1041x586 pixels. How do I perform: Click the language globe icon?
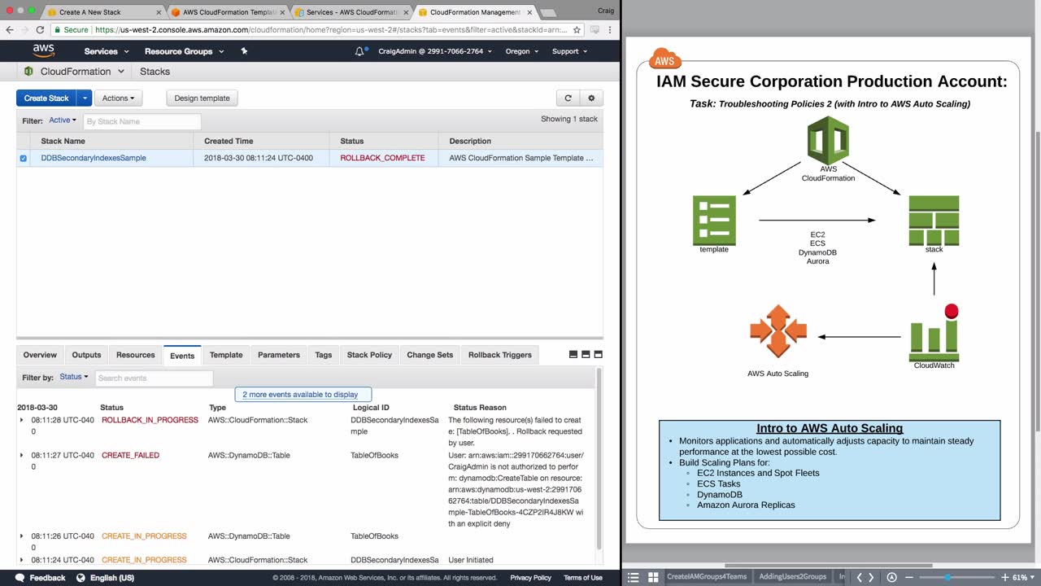[81, 578]
